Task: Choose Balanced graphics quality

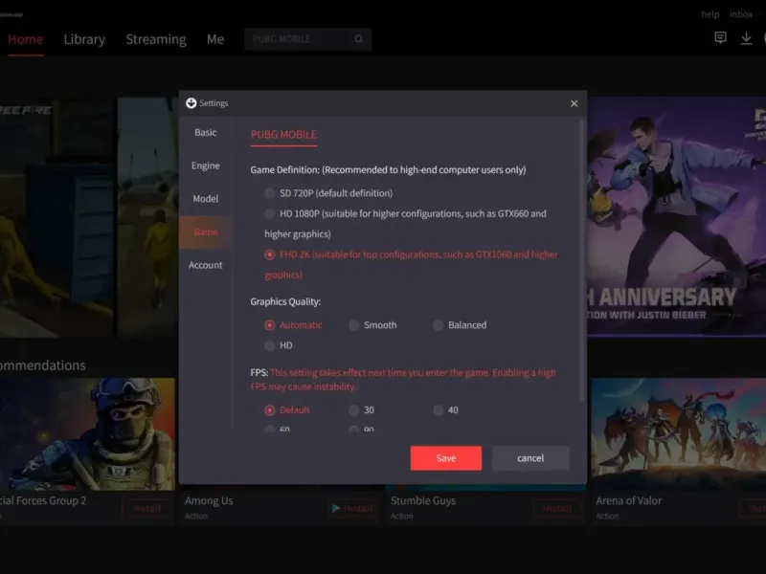Action: [x=439, y=325]
